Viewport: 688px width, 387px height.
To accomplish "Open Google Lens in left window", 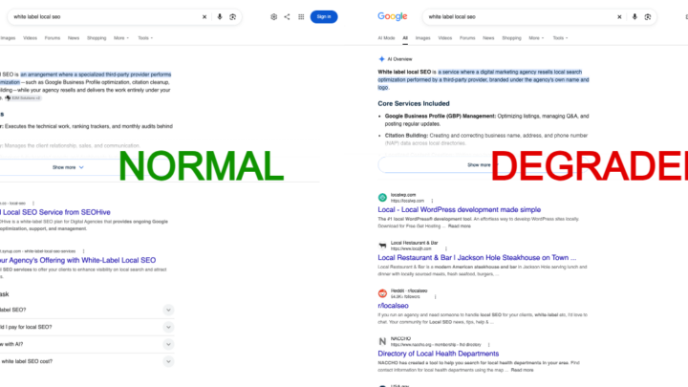I will 232,16.
